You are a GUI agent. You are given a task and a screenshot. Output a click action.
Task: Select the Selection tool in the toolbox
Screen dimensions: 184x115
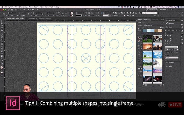click(2, 21)
